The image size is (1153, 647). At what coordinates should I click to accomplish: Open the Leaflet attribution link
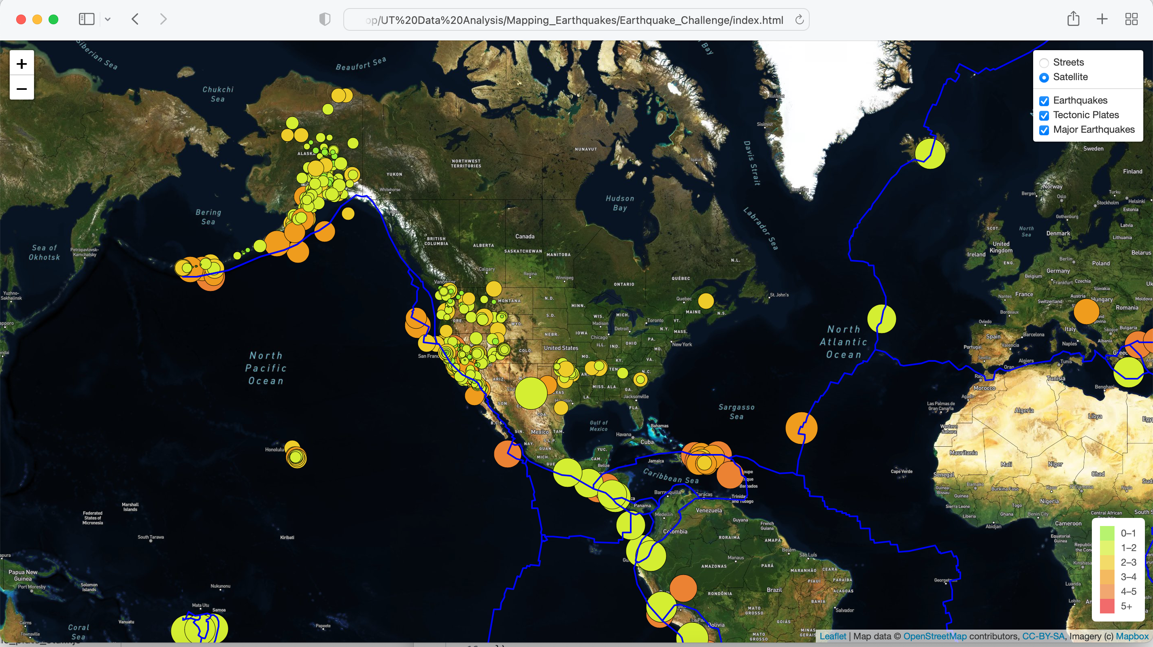coord(832,636)
